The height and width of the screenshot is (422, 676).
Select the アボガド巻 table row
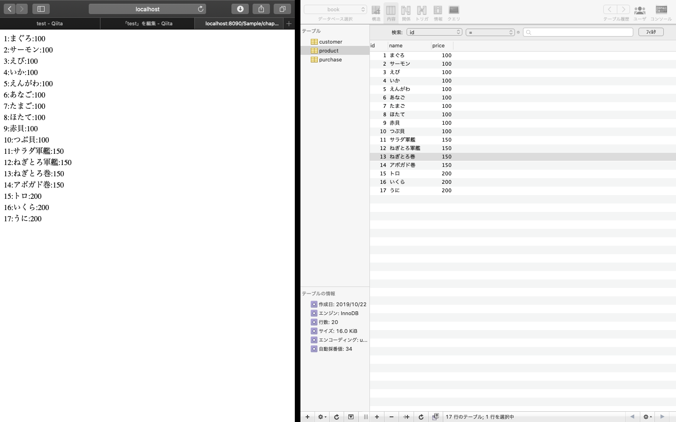coord(523,165)
